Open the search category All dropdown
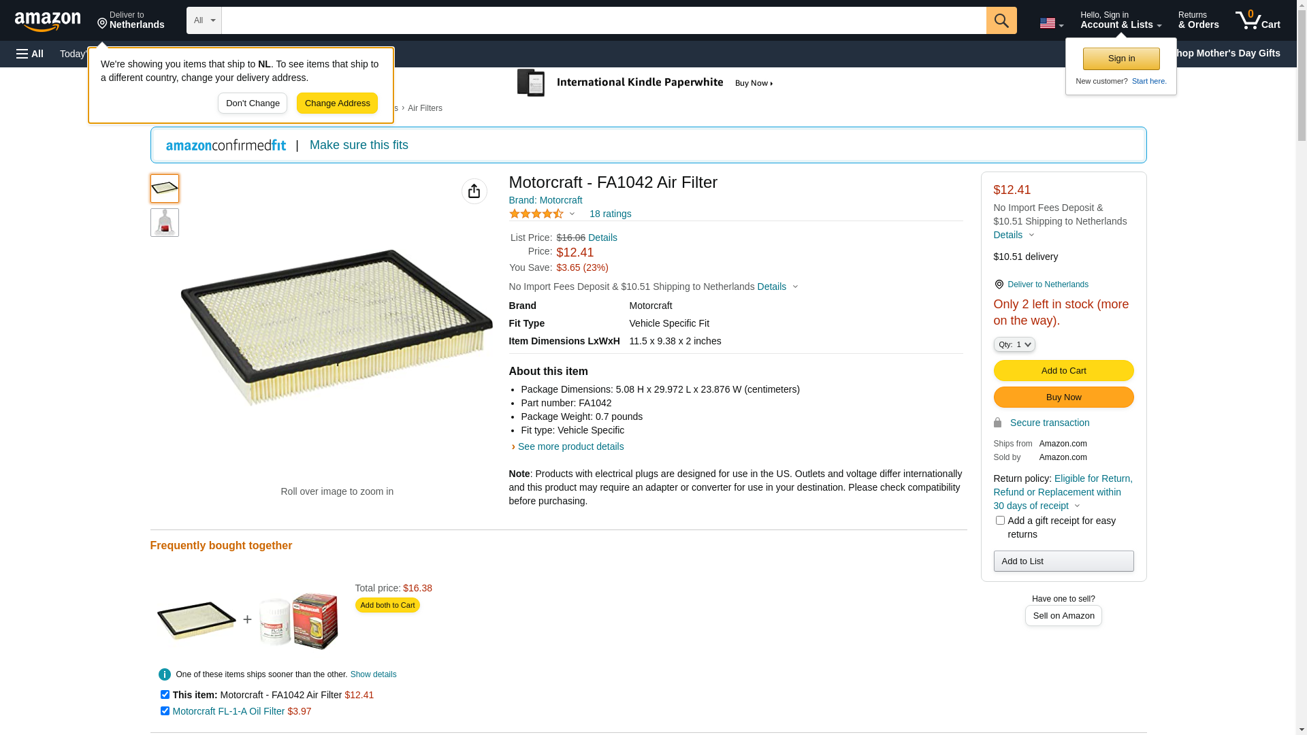1307x735 pixels. pyautogui.click(x=204, y=20)
